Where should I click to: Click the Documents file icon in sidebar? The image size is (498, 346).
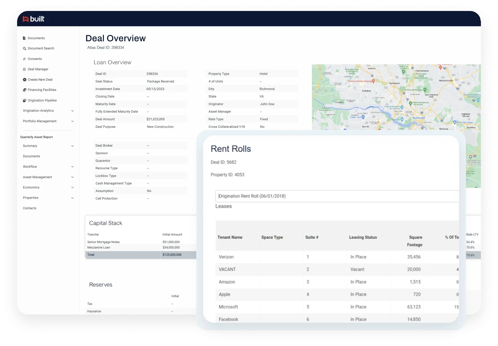[x=24, y=38]
